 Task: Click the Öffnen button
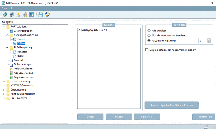[90, 116]
